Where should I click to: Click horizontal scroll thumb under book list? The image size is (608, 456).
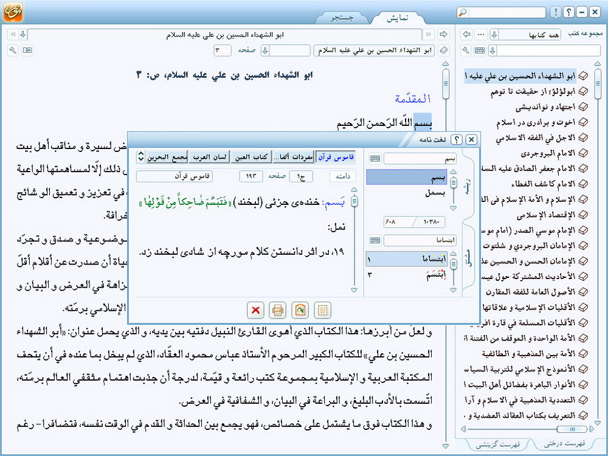coord(572,429)
